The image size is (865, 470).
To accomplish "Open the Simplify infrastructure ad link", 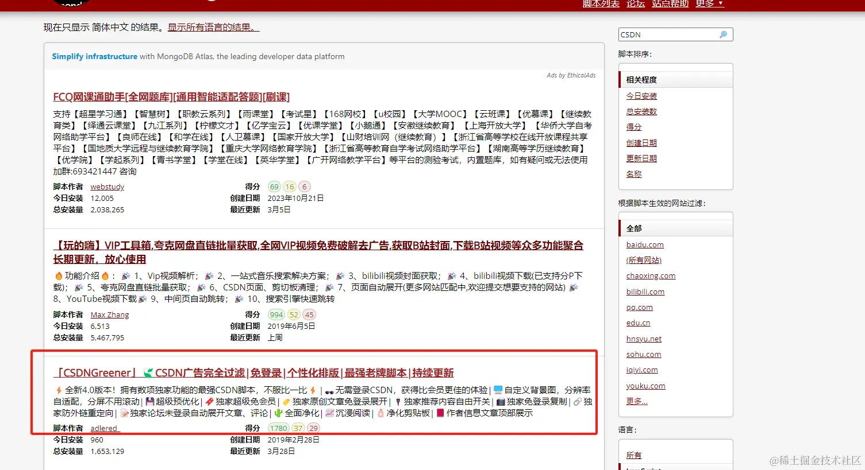I will [95, 56].
